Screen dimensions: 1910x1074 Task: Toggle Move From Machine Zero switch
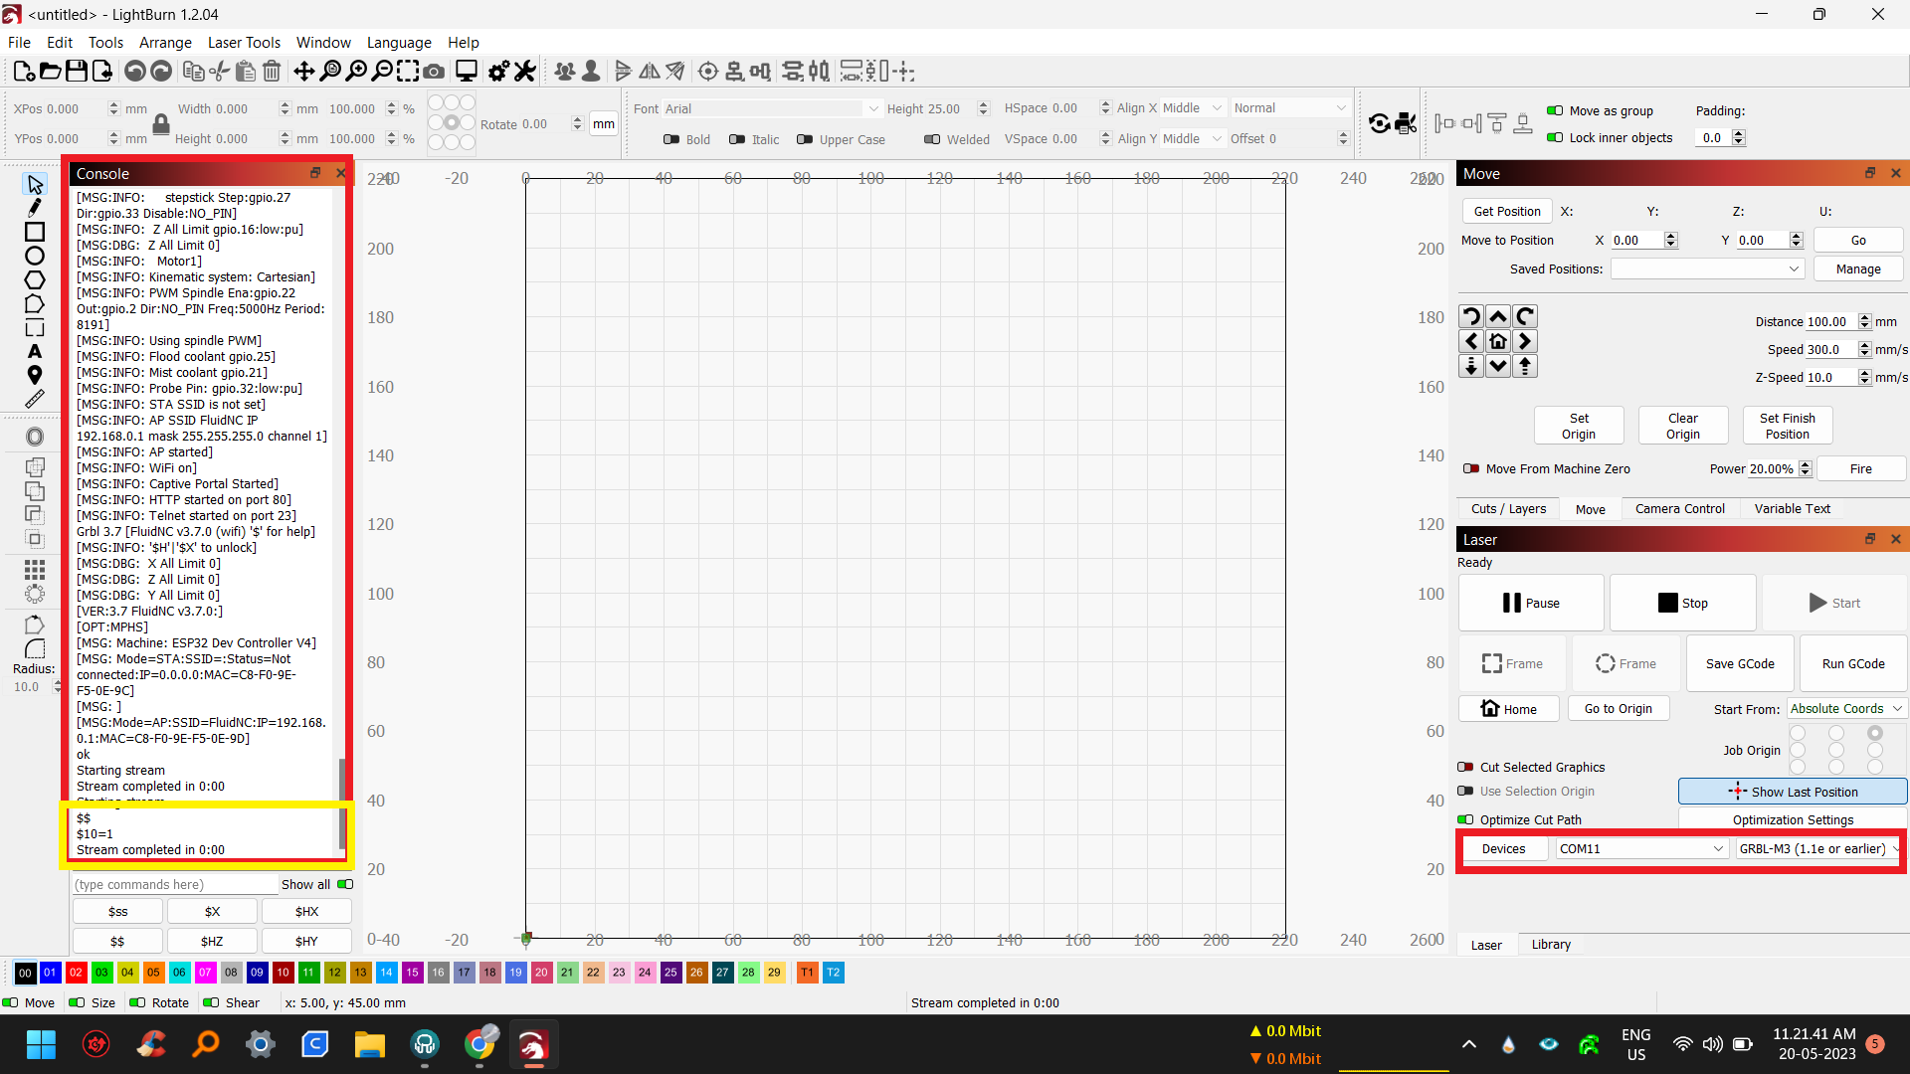pyautogui.click(x=1471, y=469)
